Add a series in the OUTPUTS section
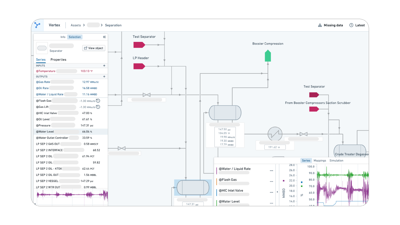 click(x=104, y=77)
